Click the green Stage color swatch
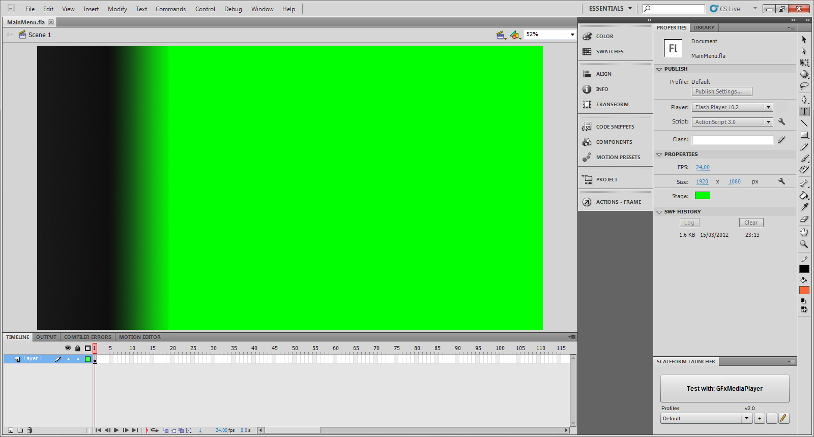The width and height of the screenshot is (814, 437). pos(702,196)
